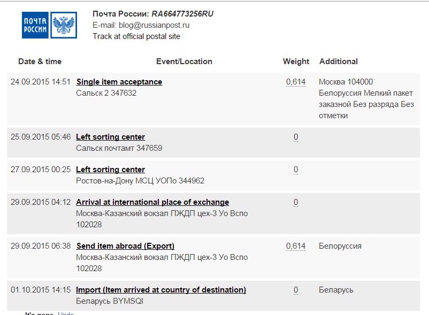
Task: Click weight 0 in the Arrival row
Action: click(296, 202)
